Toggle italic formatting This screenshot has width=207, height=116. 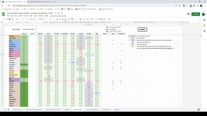click(x=60, y=19)
